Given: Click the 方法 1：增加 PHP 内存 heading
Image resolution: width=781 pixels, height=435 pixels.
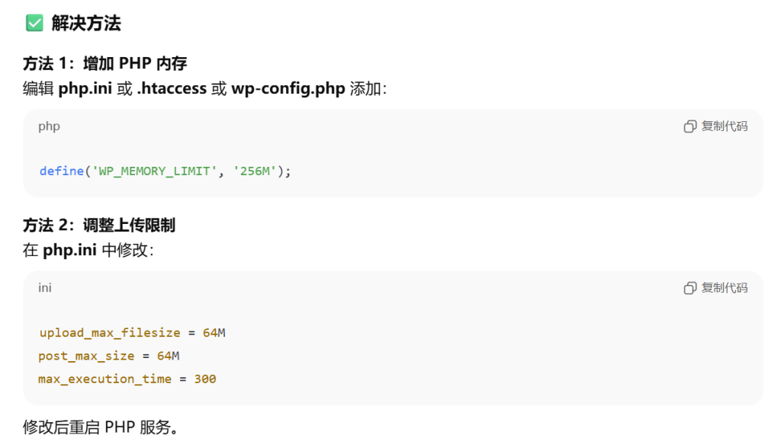Looking at the screenshot, I should (104, 63).
